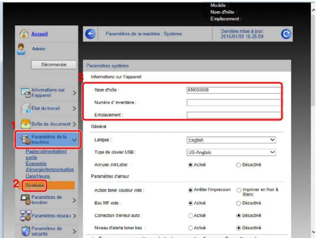Click the Déconnexion button
The height and width of the screenshot is (238, 317).
(54, 65)
